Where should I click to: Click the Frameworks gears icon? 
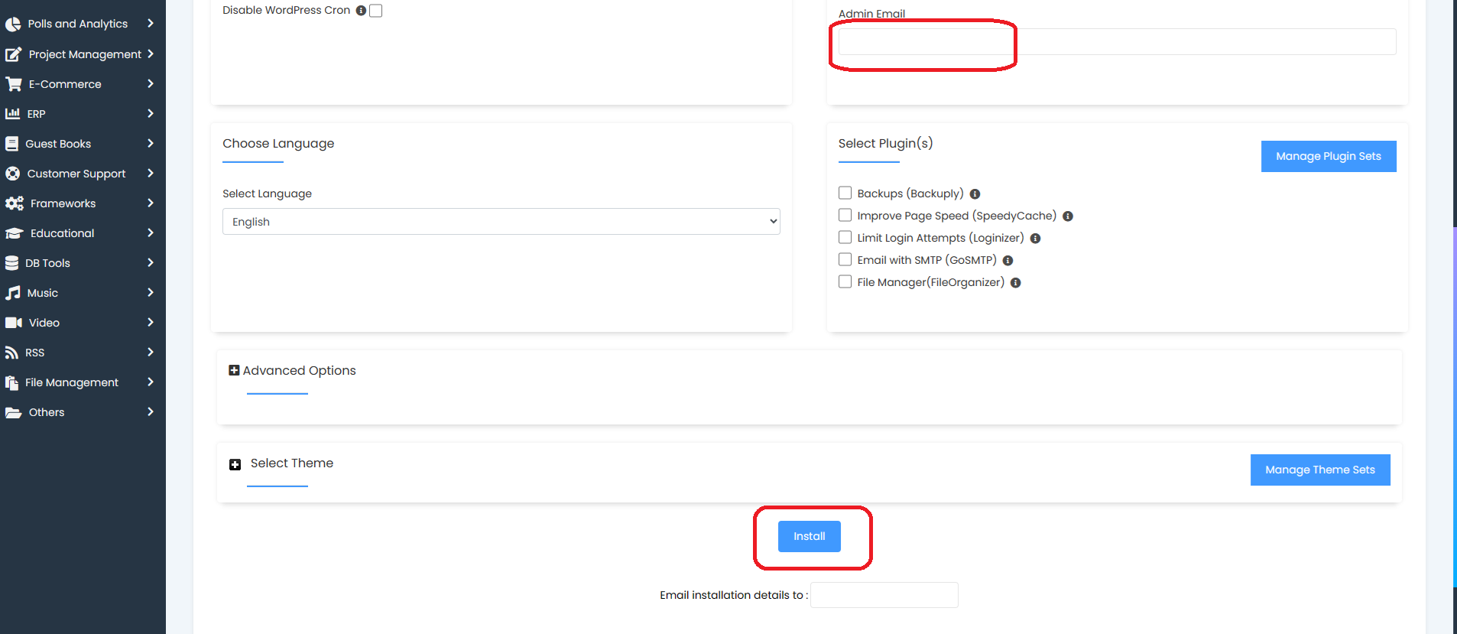[14, 203]
